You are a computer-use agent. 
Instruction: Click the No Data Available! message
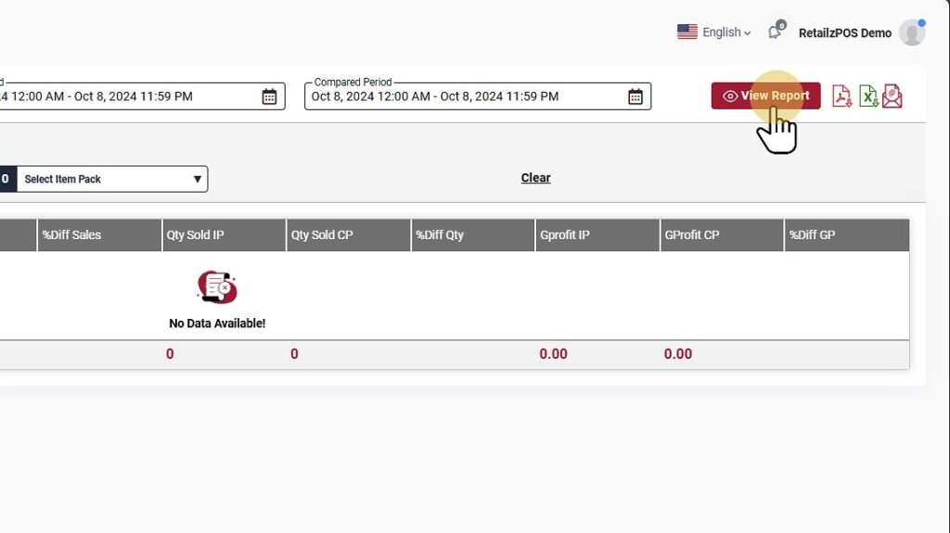[x=217, y=324]
